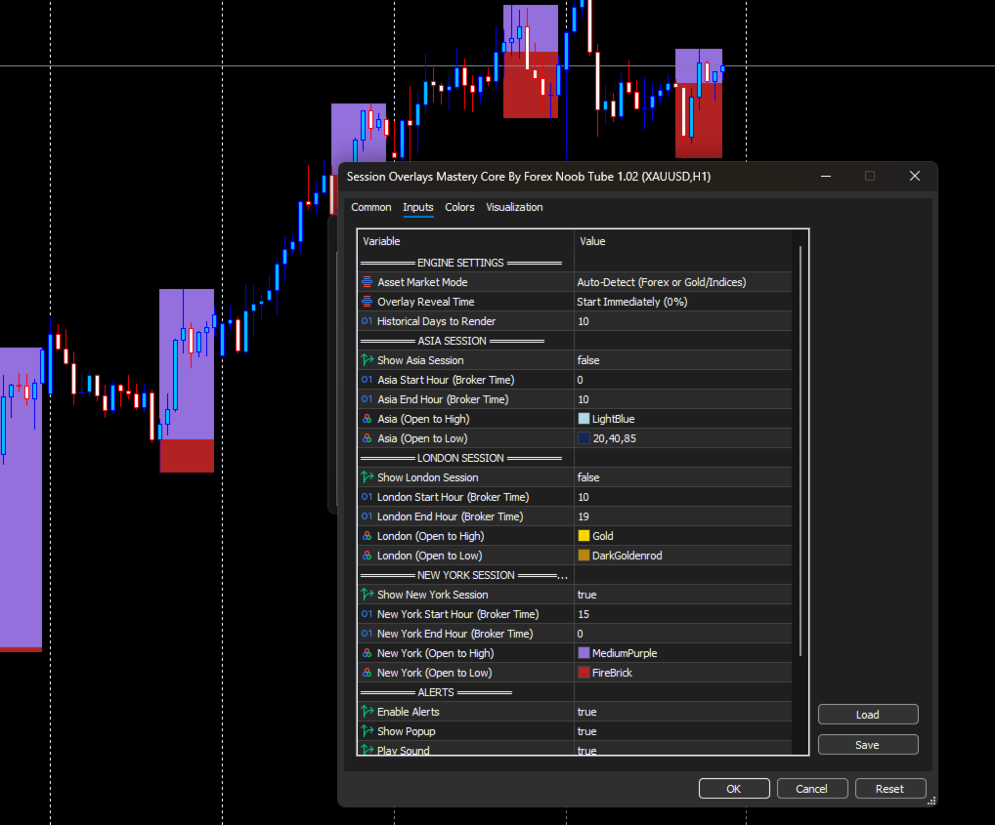This screenshot has width=995, height=825.
Task: Toggle Show New York Session true value
Action: click(683, 595)
